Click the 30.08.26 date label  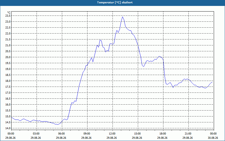[213, 138]
